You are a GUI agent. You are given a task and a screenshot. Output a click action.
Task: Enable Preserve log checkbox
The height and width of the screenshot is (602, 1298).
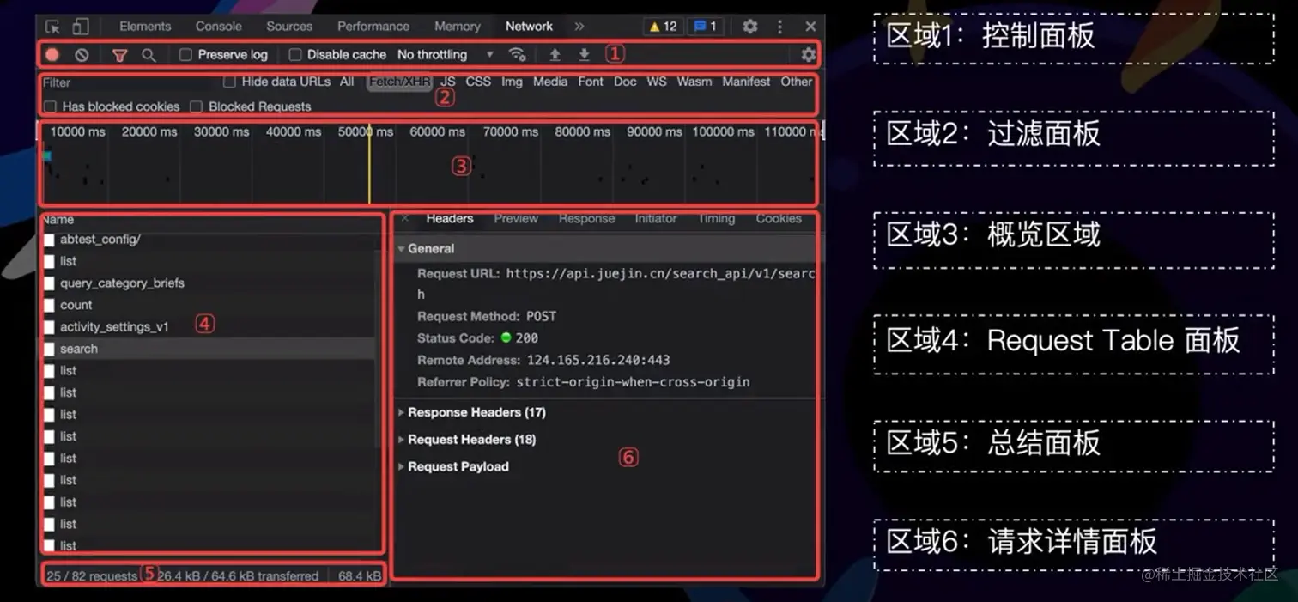coord(185,54)
